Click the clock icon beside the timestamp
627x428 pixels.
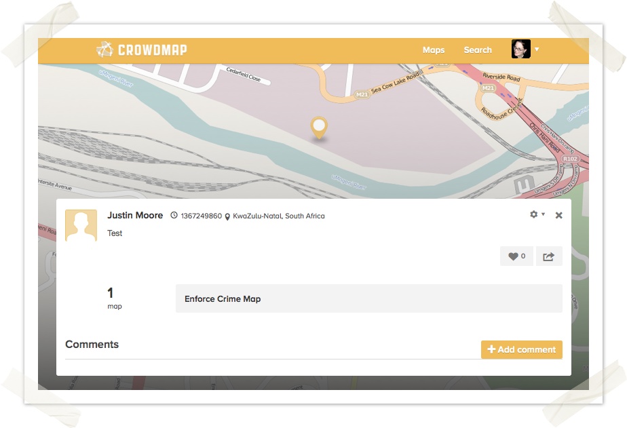[174, 216]
